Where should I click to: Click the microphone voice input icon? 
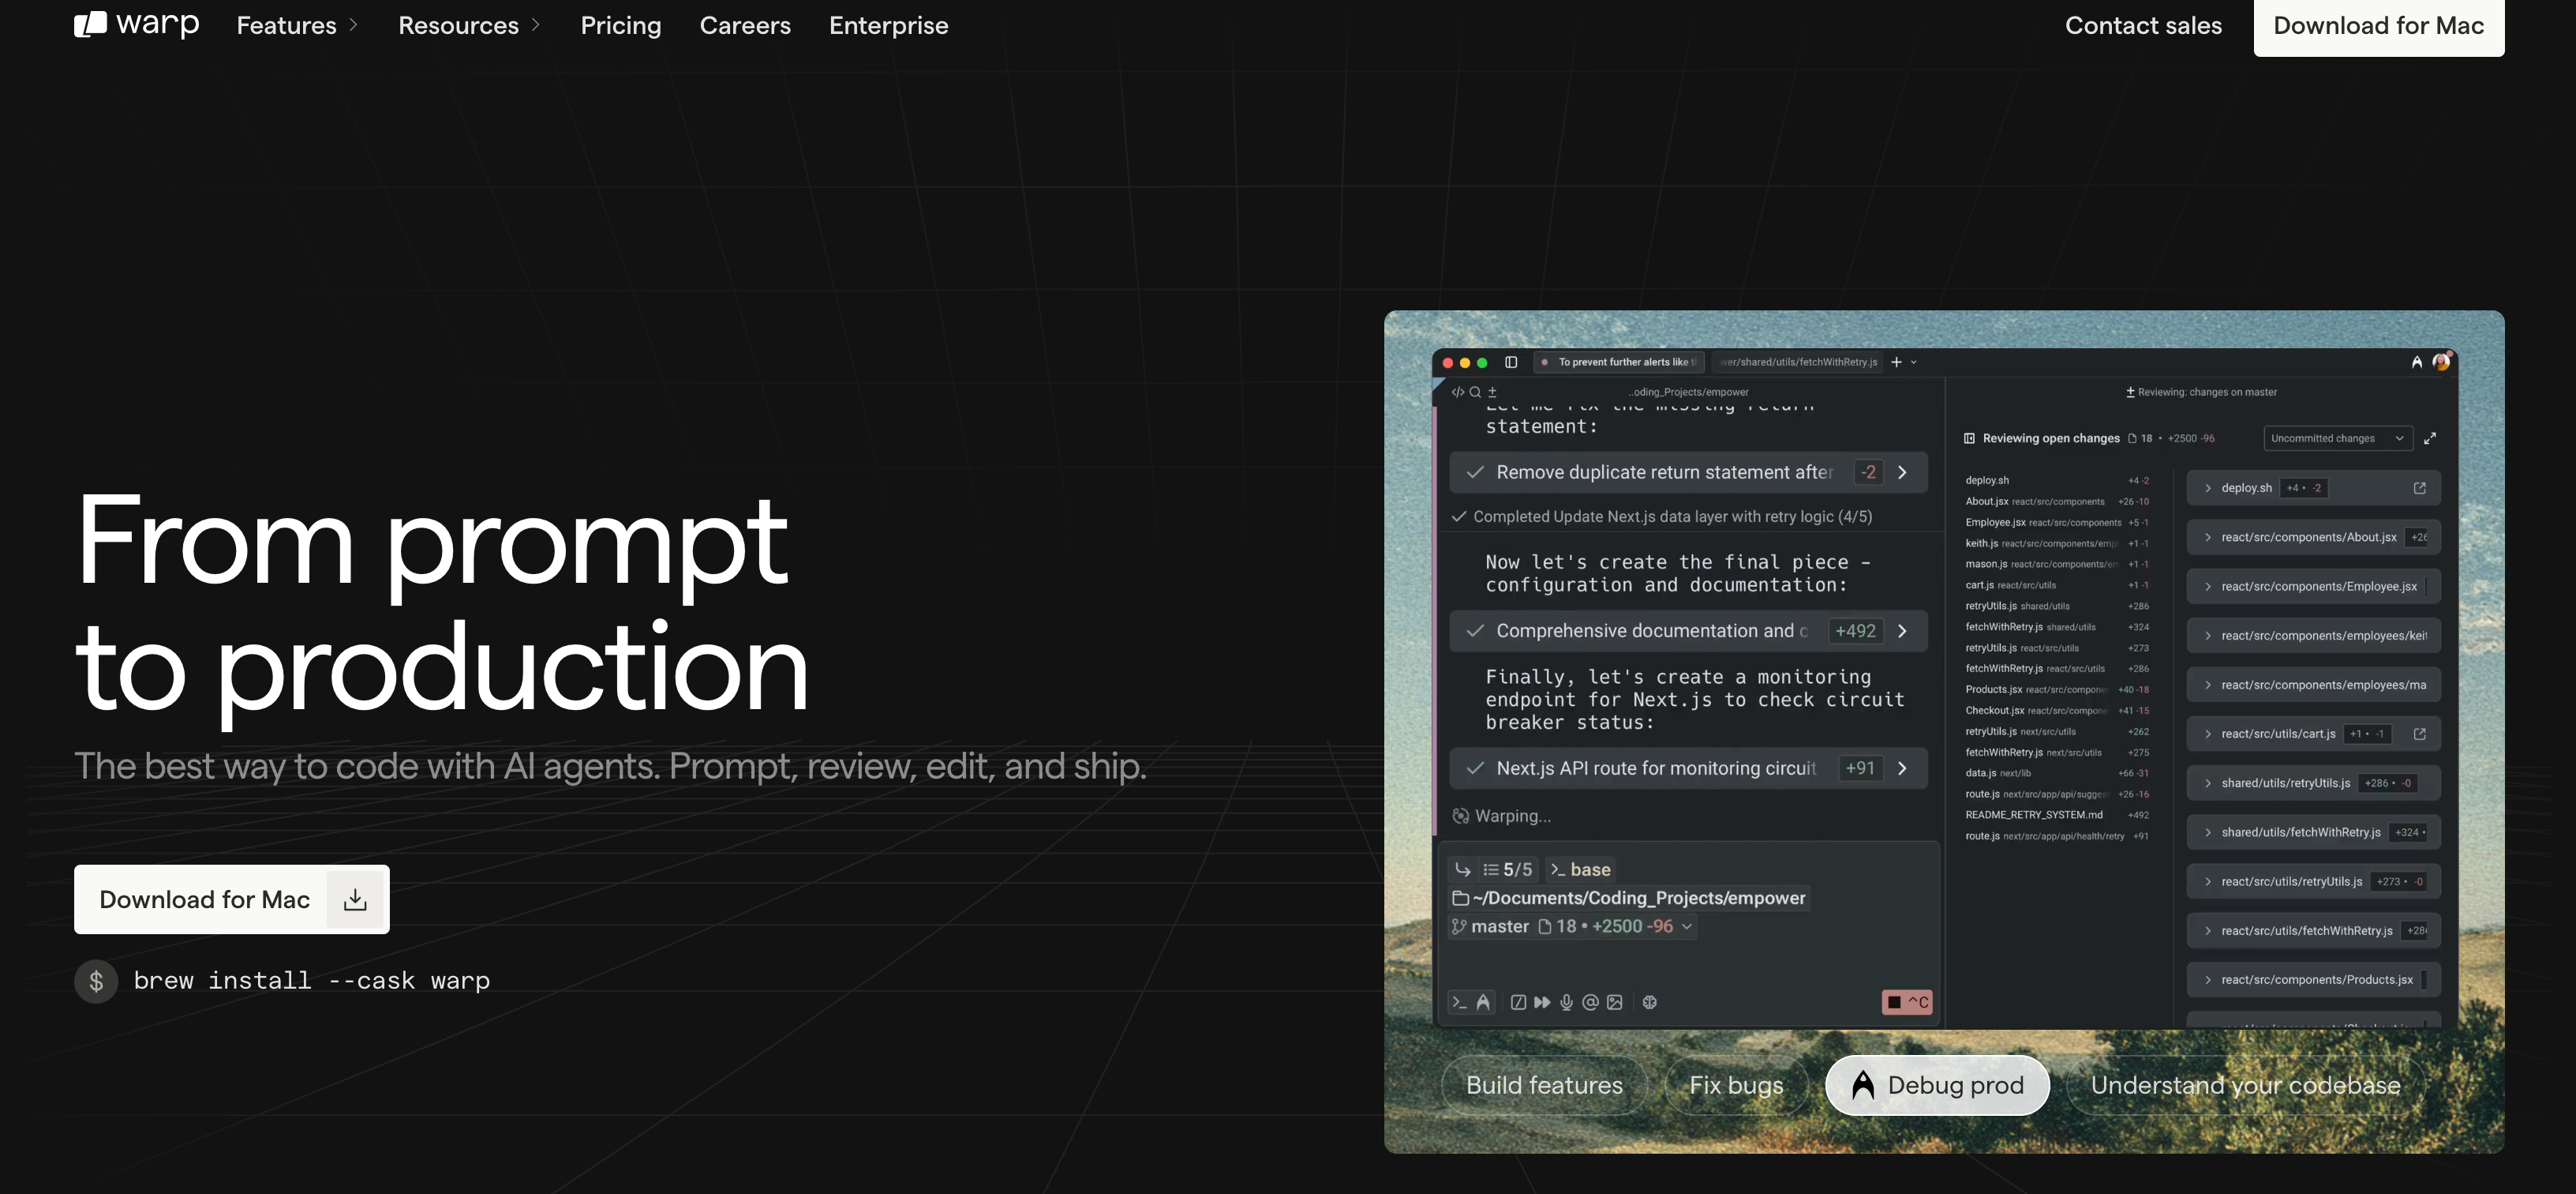pos(1566,1002)
